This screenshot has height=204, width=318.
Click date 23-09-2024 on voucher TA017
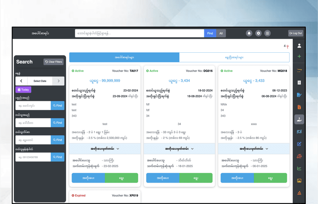[x=120, y=96]
